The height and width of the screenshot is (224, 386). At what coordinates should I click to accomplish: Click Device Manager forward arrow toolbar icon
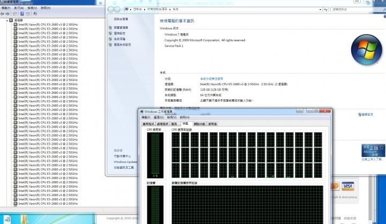pos(8,14)
